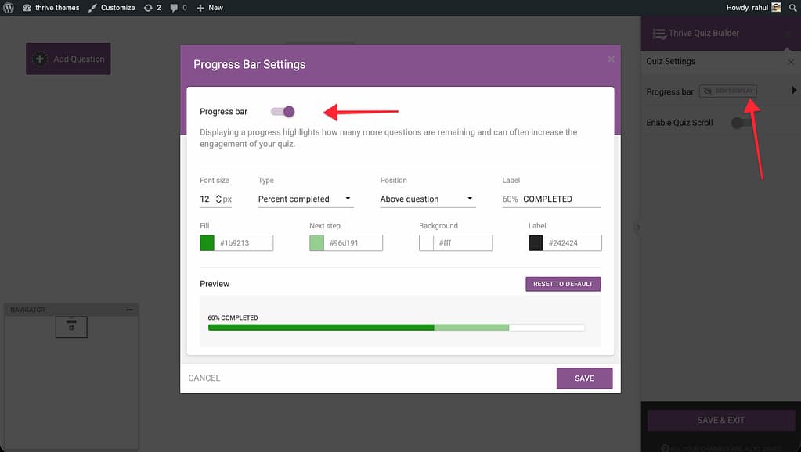Click the WordPress logo icon

(9, 7)
